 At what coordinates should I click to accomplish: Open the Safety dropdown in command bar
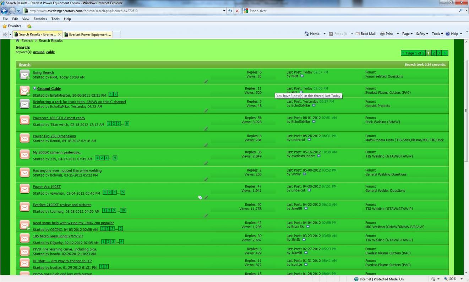tap(422, 34)
